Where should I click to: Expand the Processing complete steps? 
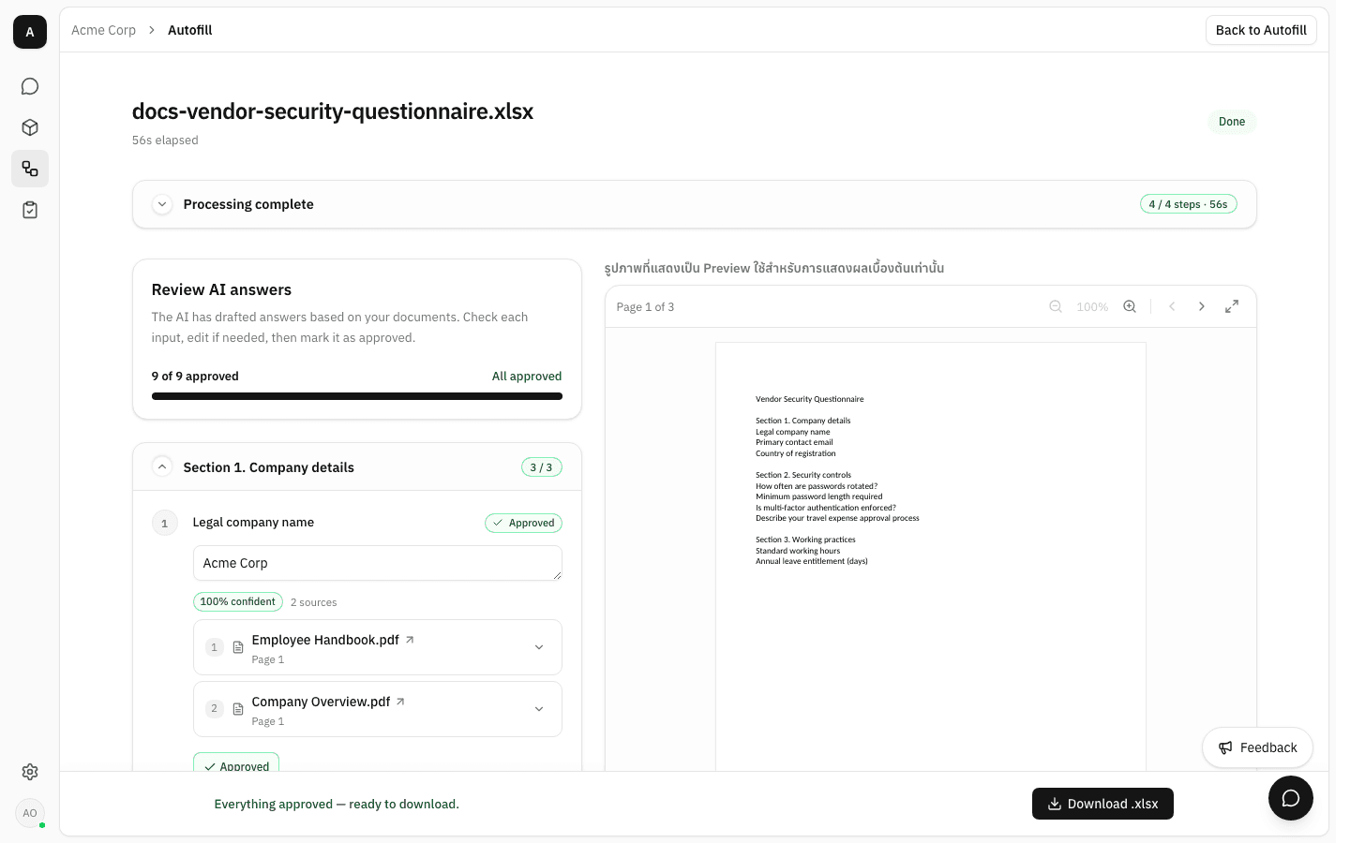pos(162,204)
